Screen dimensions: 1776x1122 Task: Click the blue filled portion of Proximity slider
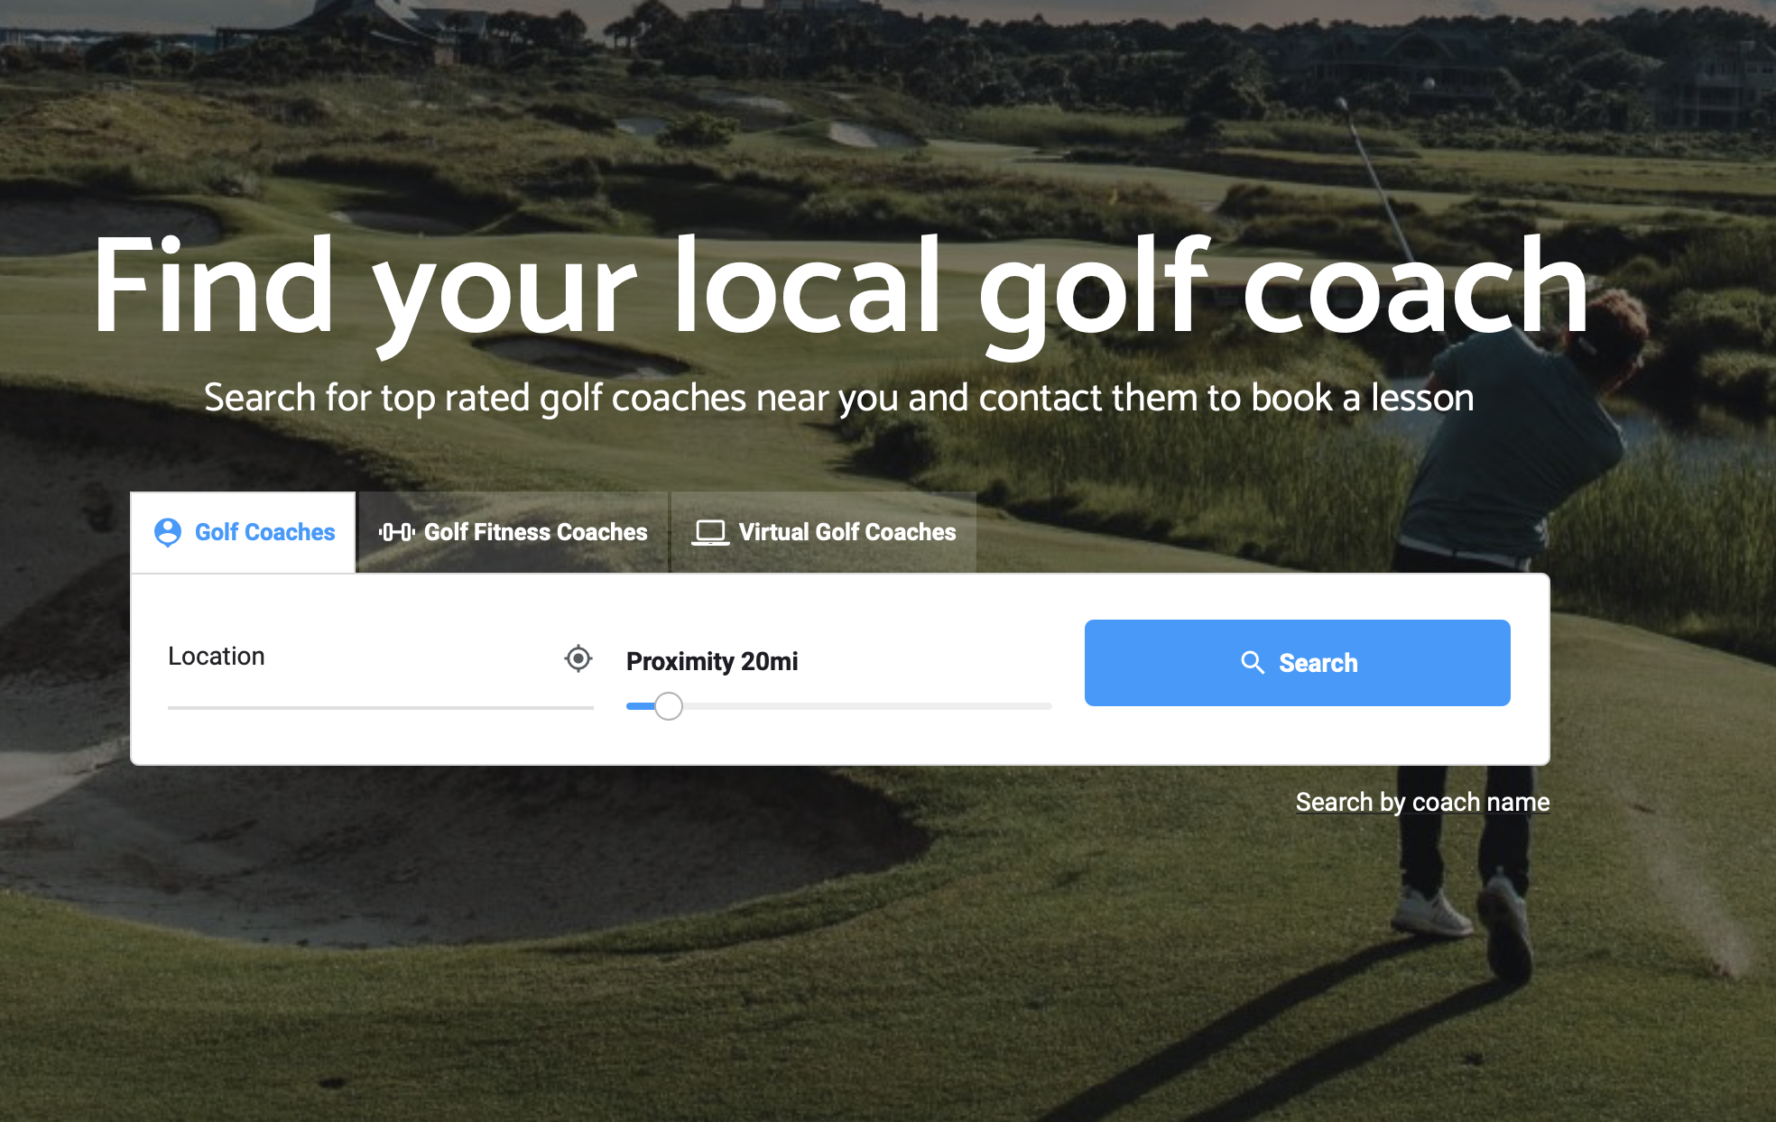click(x=640, y=706)
